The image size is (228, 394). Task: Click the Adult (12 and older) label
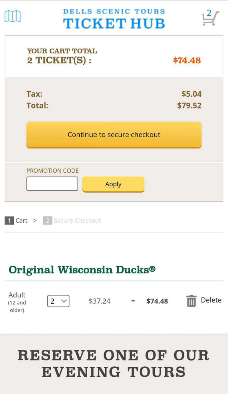pos(17,302)
